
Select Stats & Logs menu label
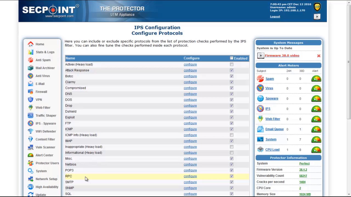click(45, 52)
